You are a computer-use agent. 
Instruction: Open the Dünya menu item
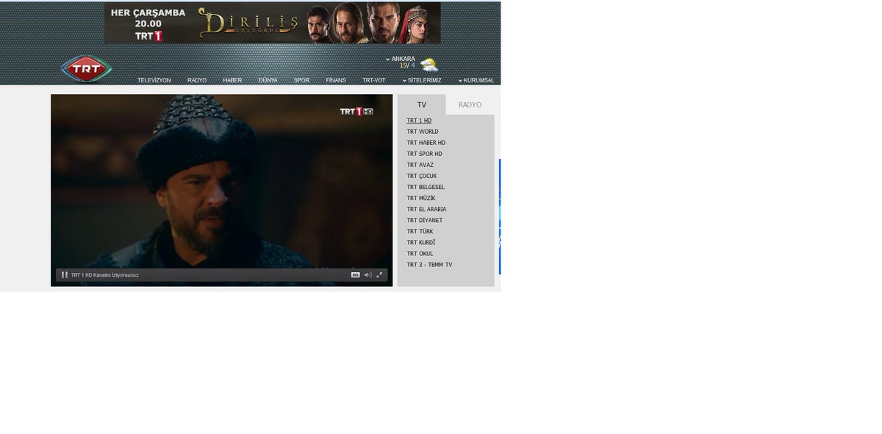pos(268,80)
